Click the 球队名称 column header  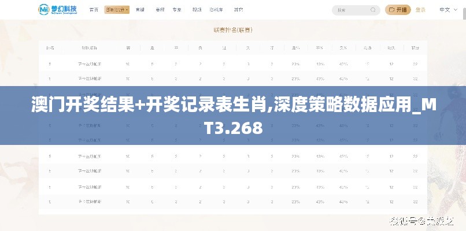coord(89,48)
